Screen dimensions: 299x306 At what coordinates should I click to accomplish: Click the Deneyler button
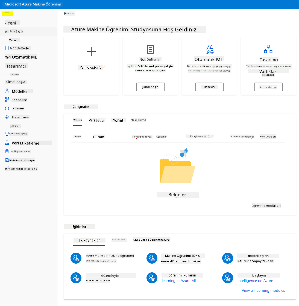209,87
